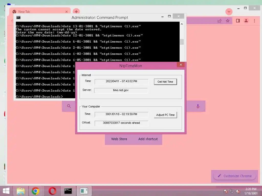Close the Command Prompt window
Screen dimensions: 262x196
[178, 16]
